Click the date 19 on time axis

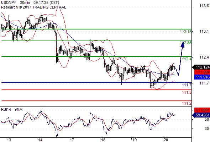pos(135,140)
